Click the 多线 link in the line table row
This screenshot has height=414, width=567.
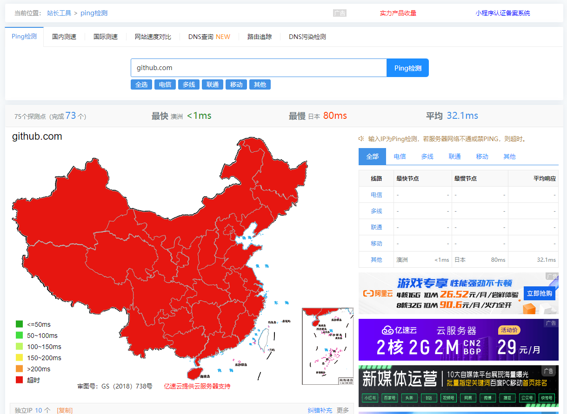click(376, 211)
